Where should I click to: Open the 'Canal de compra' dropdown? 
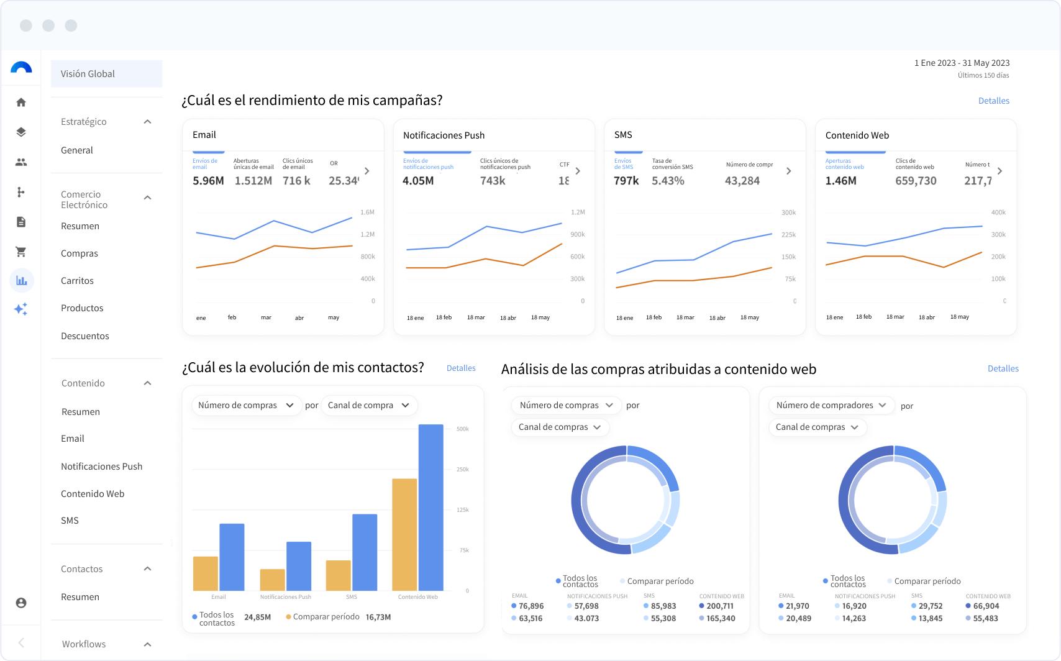tap(369, 405)
